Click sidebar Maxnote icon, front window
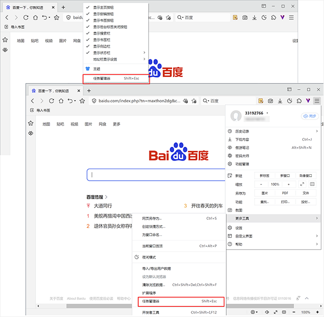This screenshot has width=324, height=317. (x=31, y=133)
